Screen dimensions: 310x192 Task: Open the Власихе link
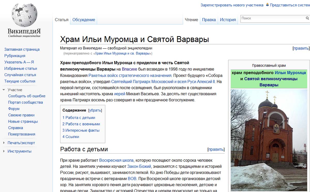(x=129, y=69)
